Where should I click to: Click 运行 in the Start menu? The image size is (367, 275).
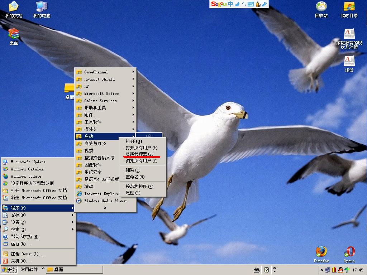click(x=21, y=244)
